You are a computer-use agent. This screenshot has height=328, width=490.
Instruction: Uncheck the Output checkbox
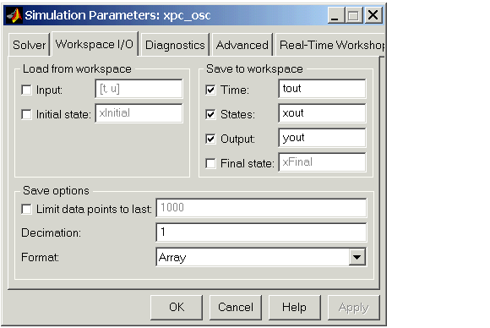click(x=210, y=139)
